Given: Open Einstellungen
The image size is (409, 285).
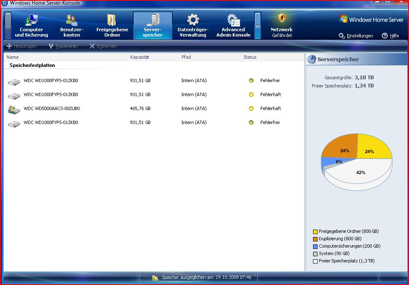Looking at the screenshot, I should click(x=356, y=36).
